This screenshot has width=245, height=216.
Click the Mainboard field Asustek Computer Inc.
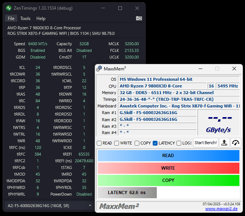pos(179,106)
